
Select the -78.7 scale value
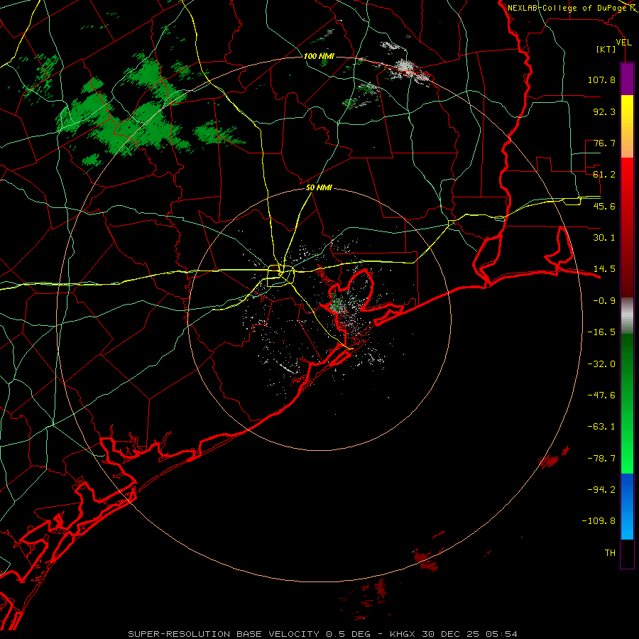601,459
